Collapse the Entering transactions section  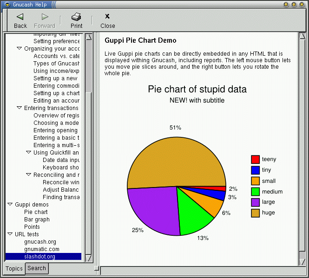[19, 108]
